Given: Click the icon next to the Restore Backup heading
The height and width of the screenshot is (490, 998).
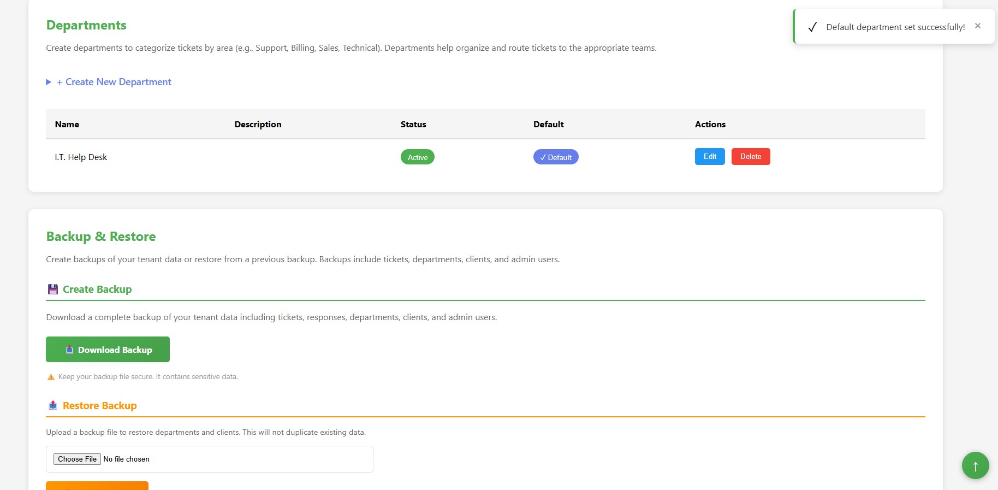Looking at the screenshot, I should pos(53,406).
